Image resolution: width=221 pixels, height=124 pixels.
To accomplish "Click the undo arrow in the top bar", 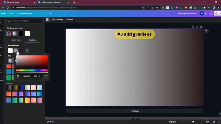I will pyautogui.click(x=38, y=13).
